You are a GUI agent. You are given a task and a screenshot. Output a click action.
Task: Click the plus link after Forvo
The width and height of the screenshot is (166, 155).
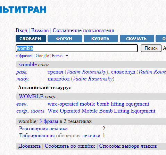67,56
